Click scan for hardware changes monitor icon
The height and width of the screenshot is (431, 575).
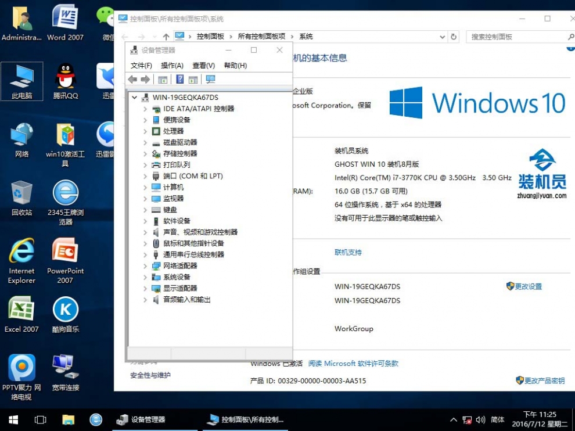210,80
